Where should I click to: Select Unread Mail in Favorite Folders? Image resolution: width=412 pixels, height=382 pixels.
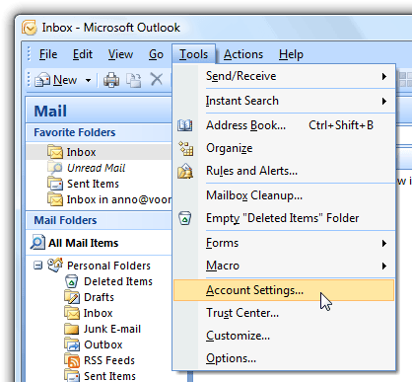point(97,168)
